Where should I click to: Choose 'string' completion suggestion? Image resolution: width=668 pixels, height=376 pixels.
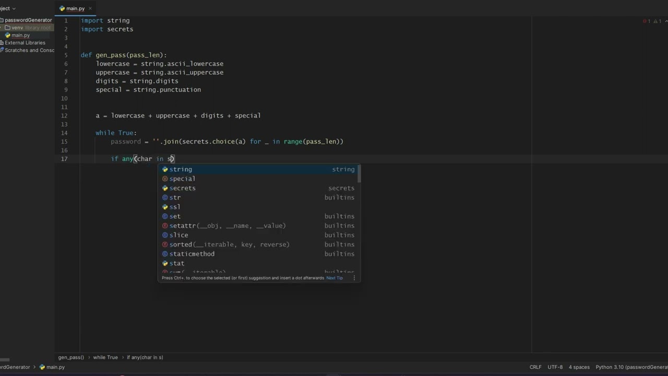click(x=258, y=169)
